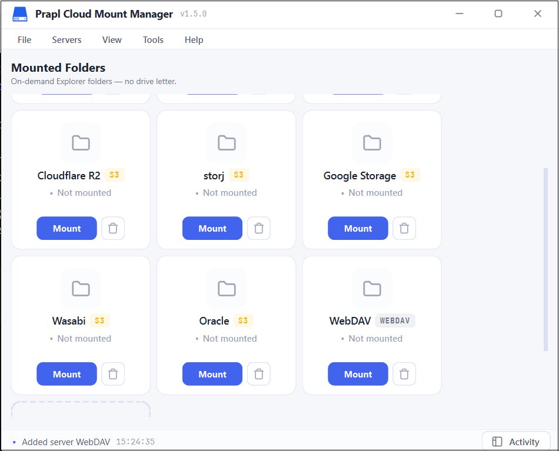Screen dimensions: 559x451
Task: Delete the WebDAV server with trash icon
Action: pos(404,374)
